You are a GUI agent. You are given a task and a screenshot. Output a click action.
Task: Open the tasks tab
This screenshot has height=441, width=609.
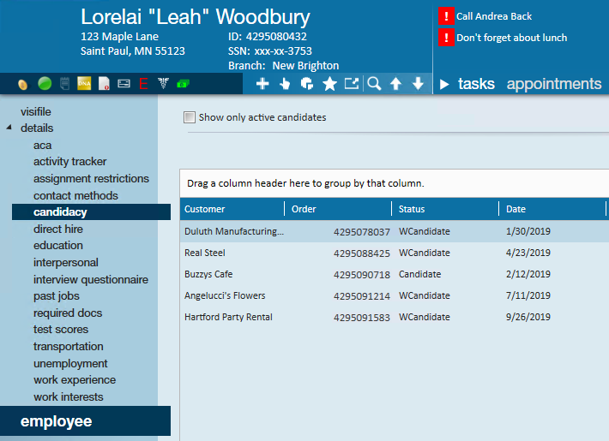(x=476, y=84)
